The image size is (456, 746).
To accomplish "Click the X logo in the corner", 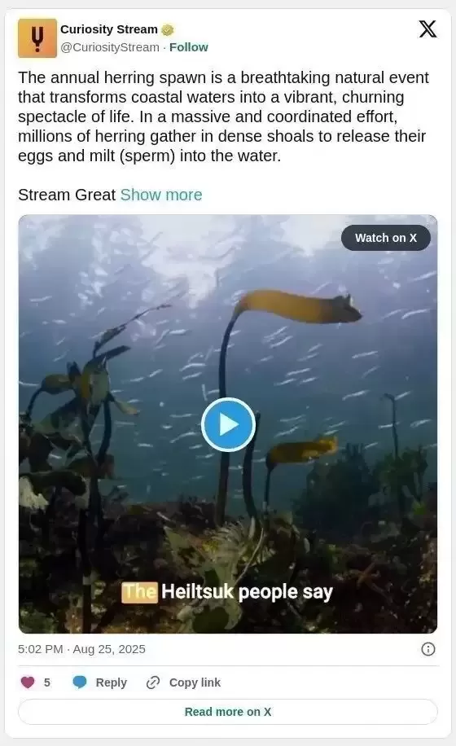I will click(427, 29).
